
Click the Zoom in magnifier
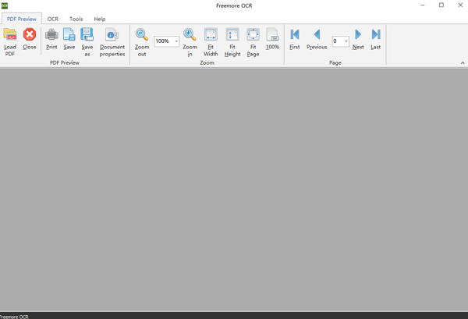pos(190,35)
